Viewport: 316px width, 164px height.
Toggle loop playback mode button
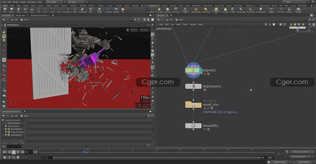14,157
